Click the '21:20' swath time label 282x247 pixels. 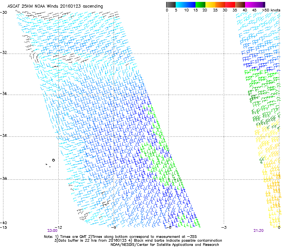click(x=258, y=231)
